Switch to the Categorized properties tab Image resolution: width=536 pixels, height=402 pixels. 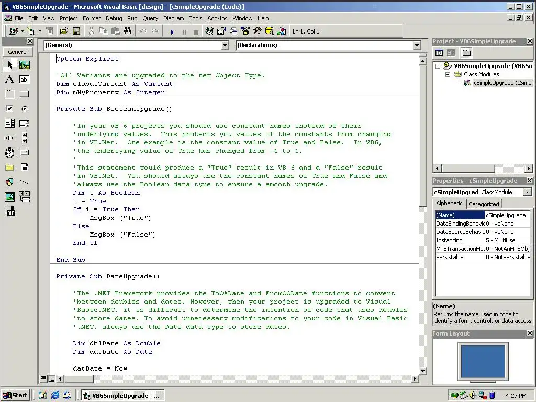(x=484, y=204)
